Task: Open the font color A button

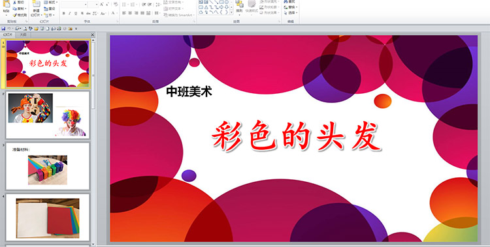Action: point(113,13)
